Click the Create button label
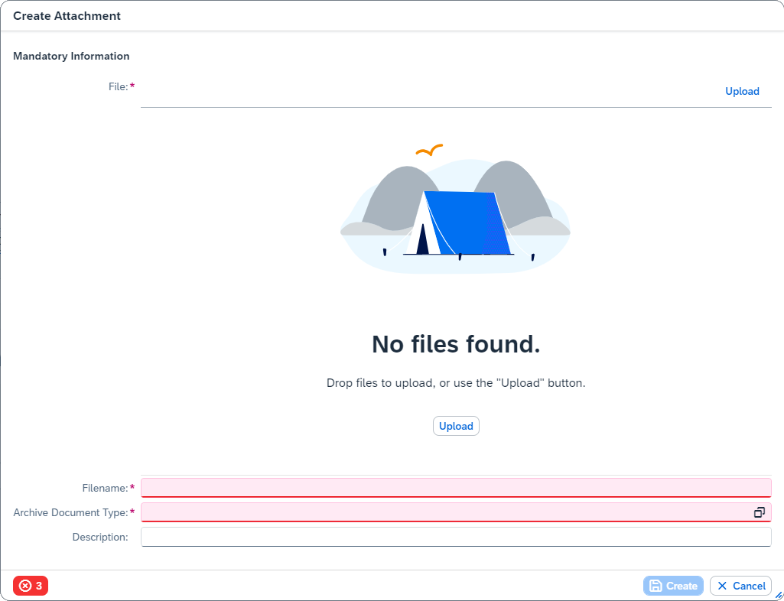The image size is (784, 601). click(682, 586)
